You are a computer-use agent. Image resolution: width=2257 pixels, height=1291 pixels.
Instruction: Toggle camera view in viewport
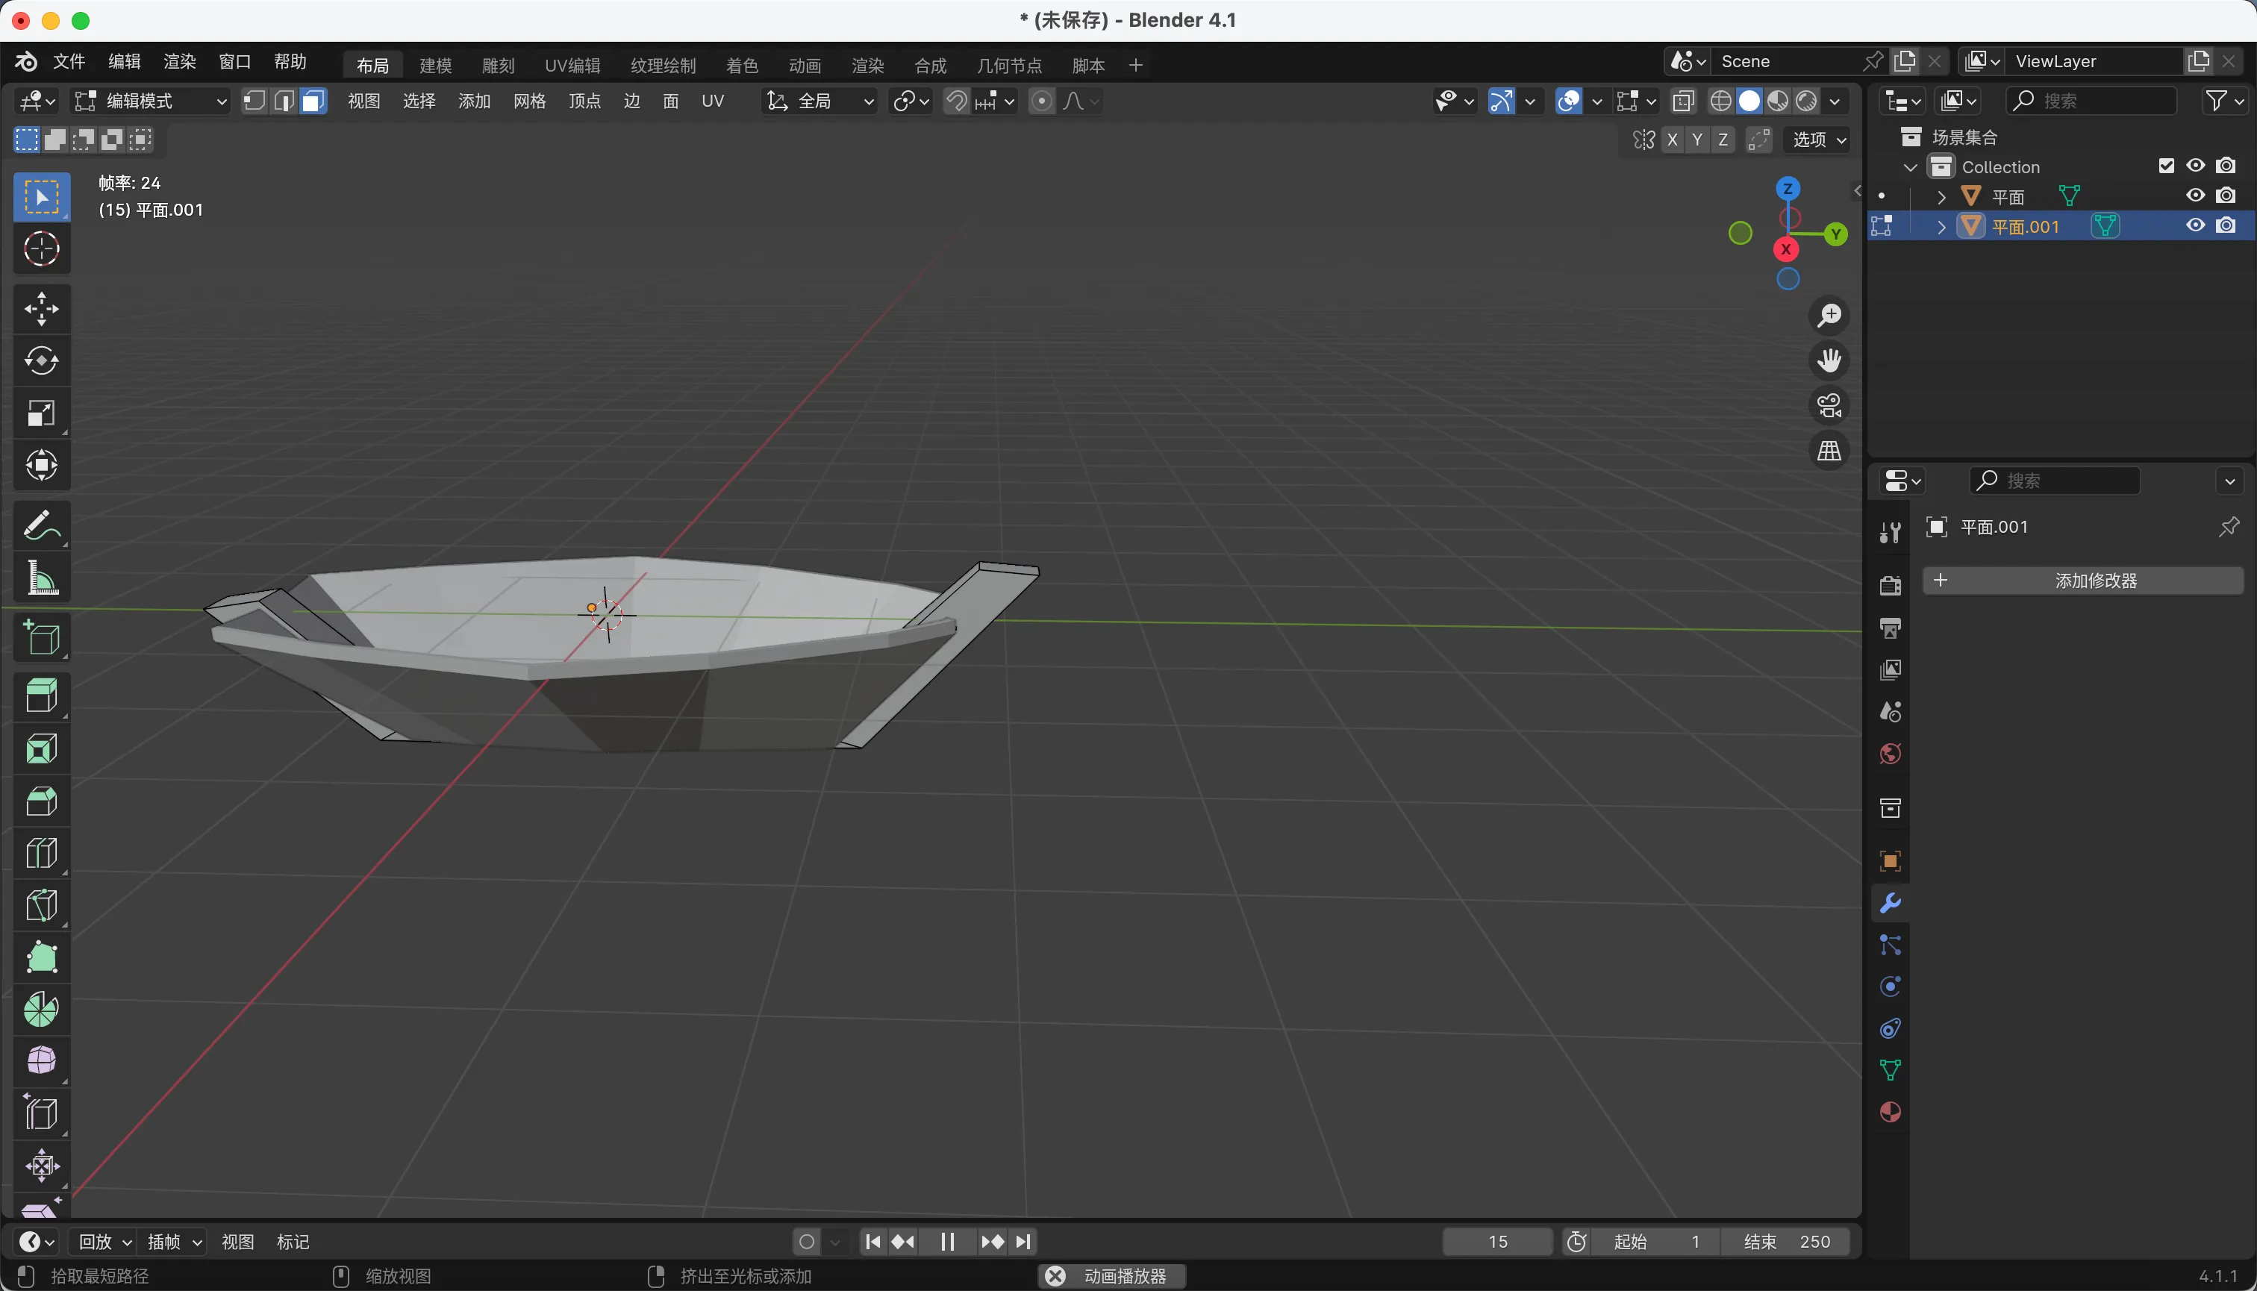[1829, 406]
